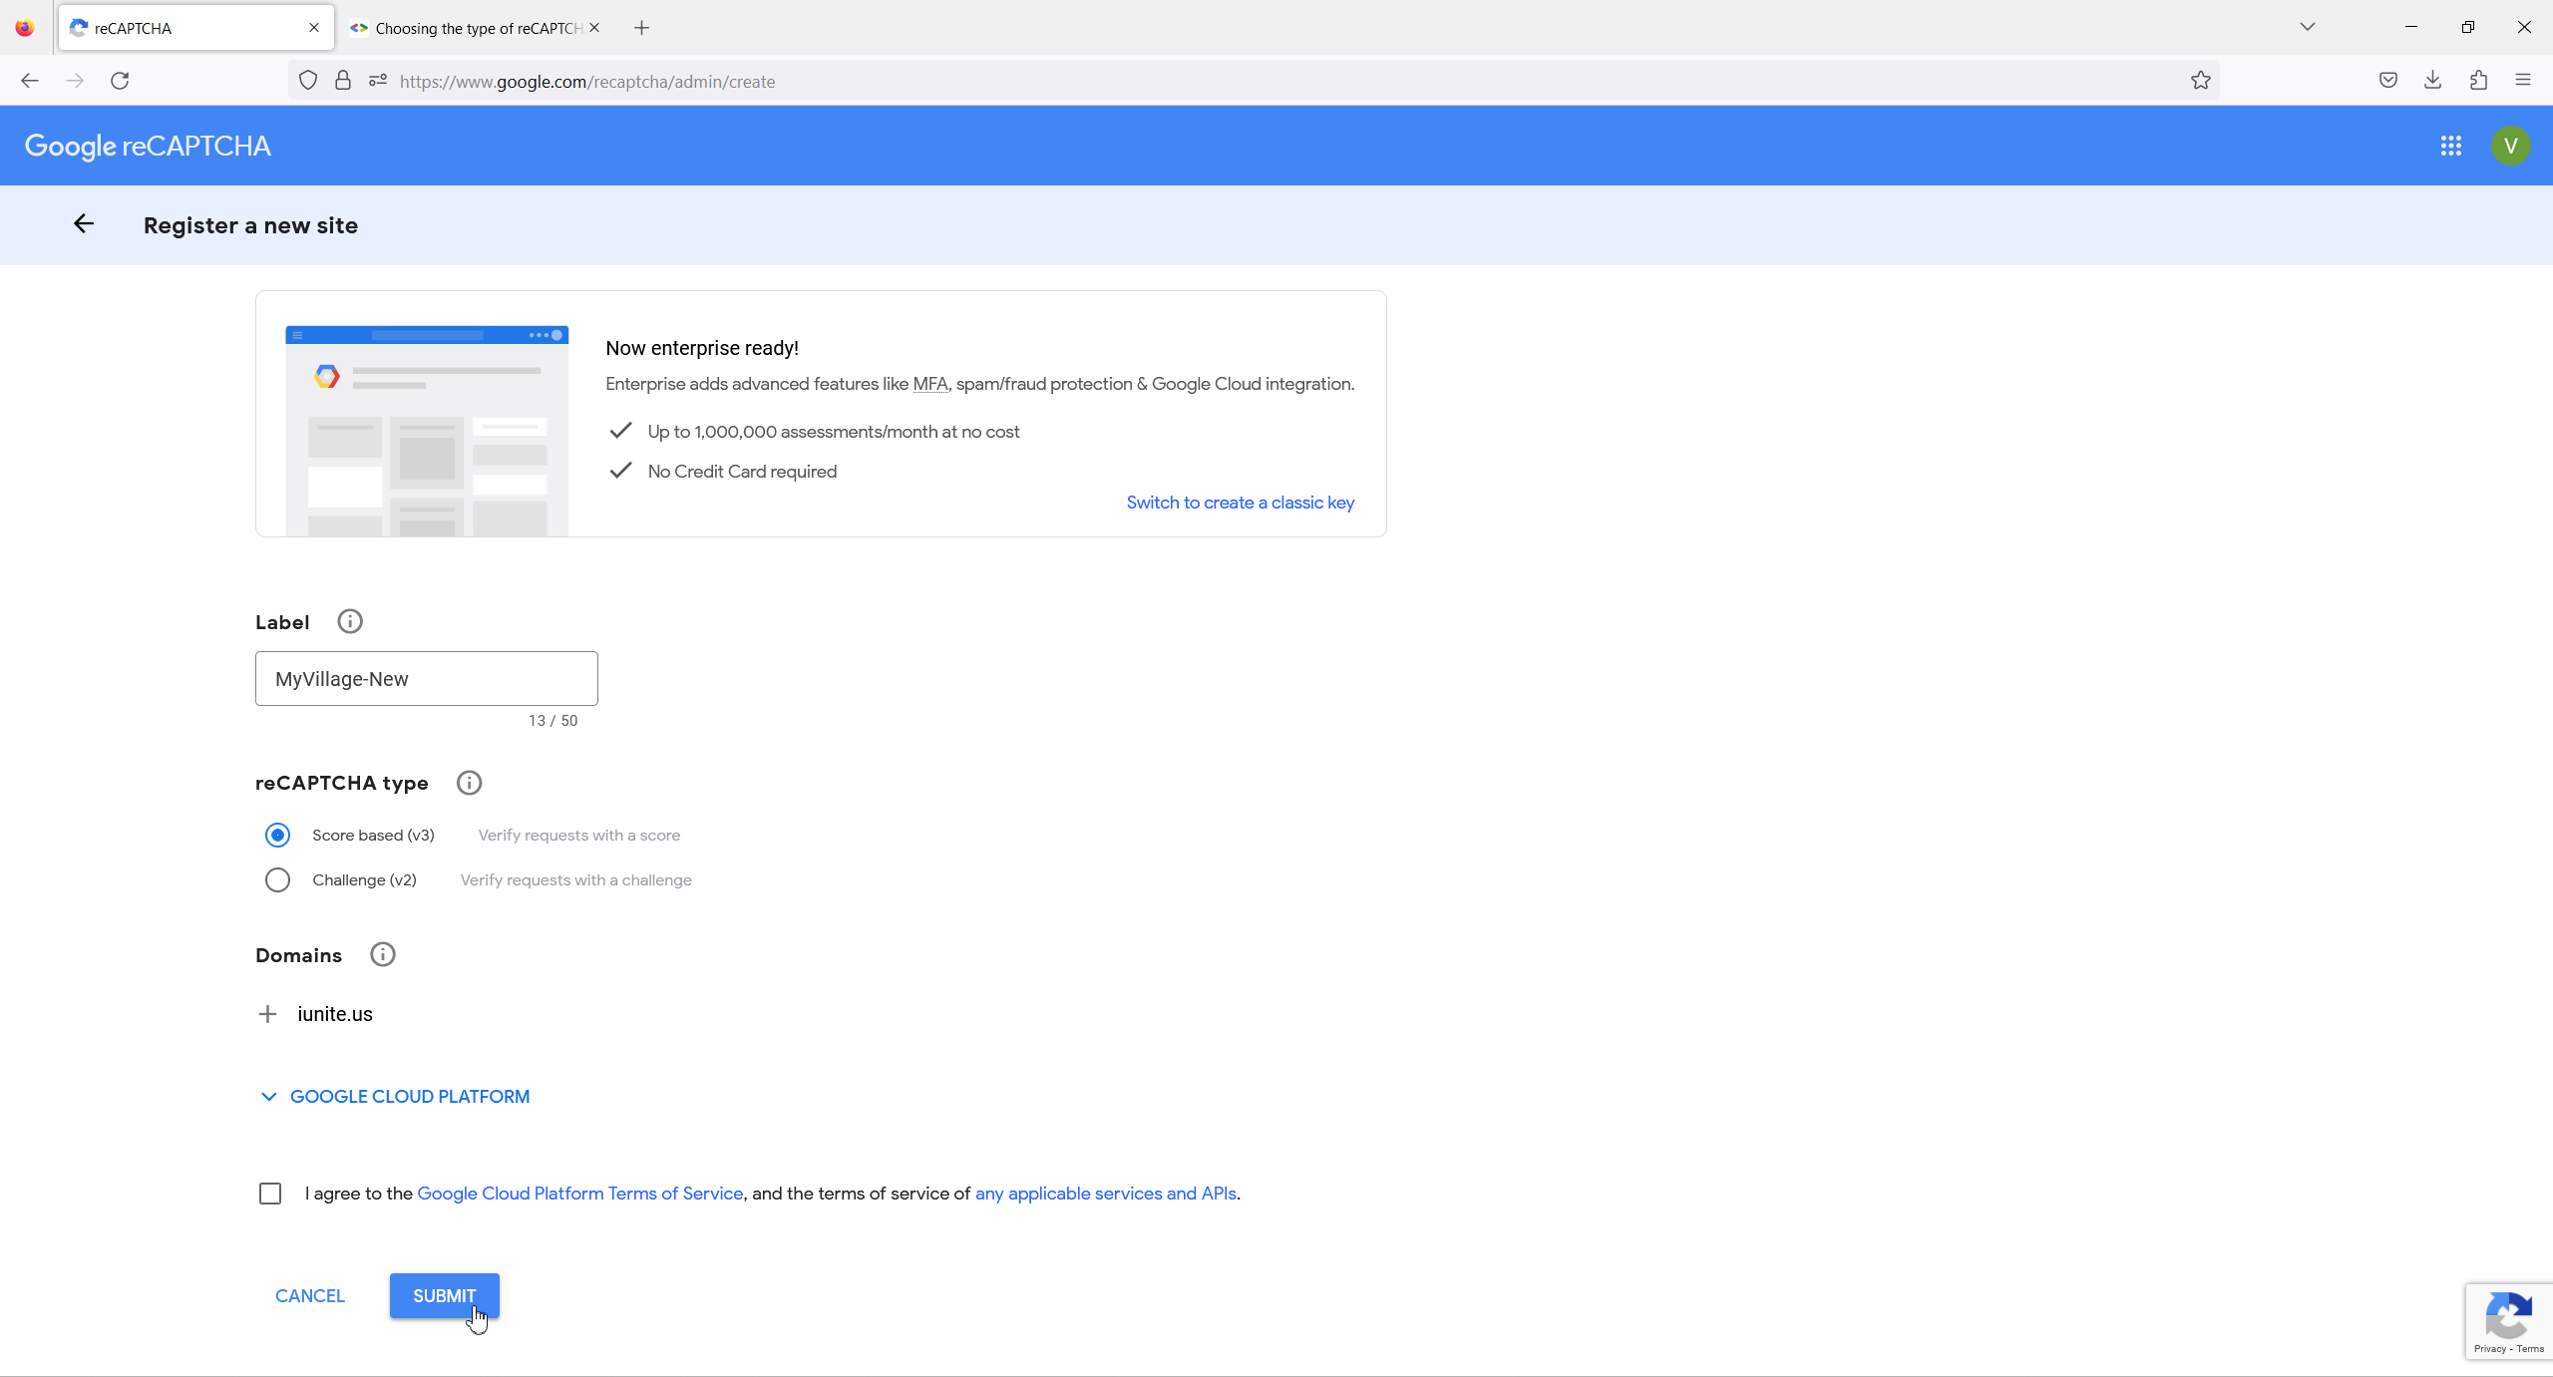Screen dimensions: 2553x1377
Task: Select the Score based (v3) radio button
Action: tap(277, 835)
